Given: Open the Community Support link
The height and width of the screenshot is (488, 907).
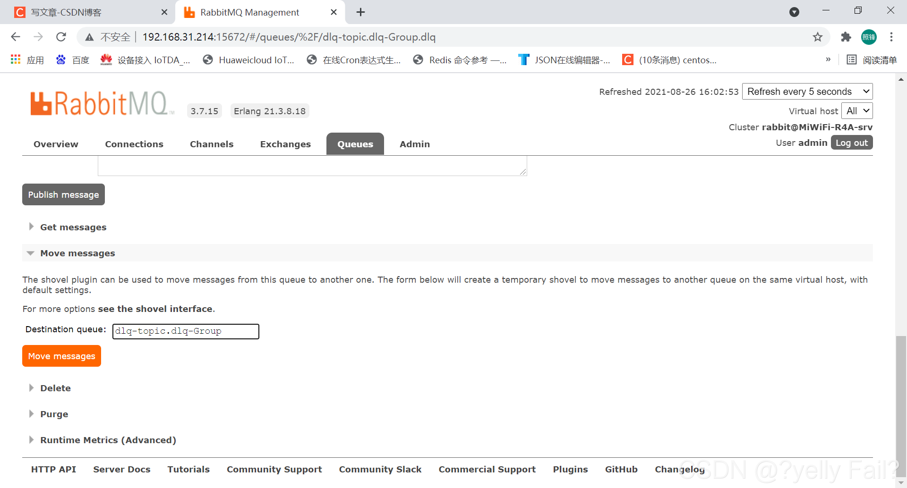Looking at the screenshot, I should 274,469.
